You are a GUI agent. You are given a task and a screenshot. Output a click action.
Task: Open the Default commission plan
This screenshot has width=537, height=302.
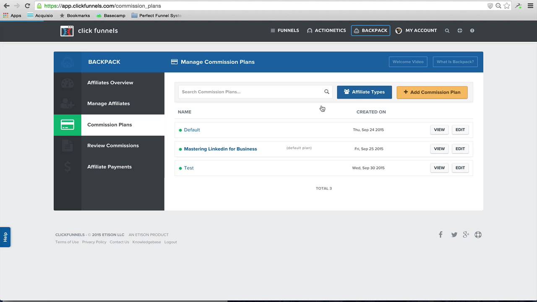[192, 130]
